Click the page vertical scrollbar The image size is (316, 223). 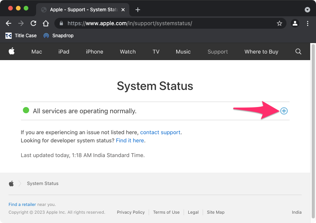(313, 131)
